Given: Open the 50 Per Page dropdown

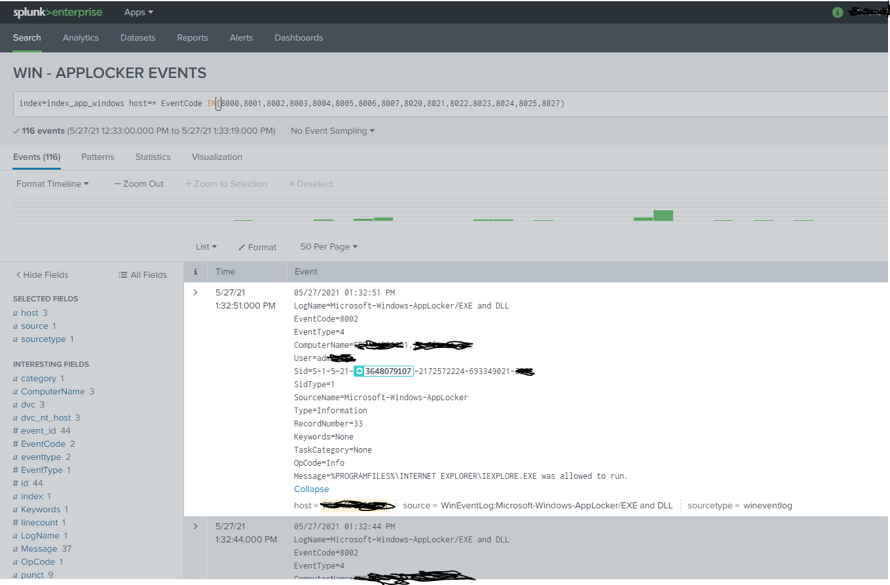Looking at the screenshot, I should (328, 247).
